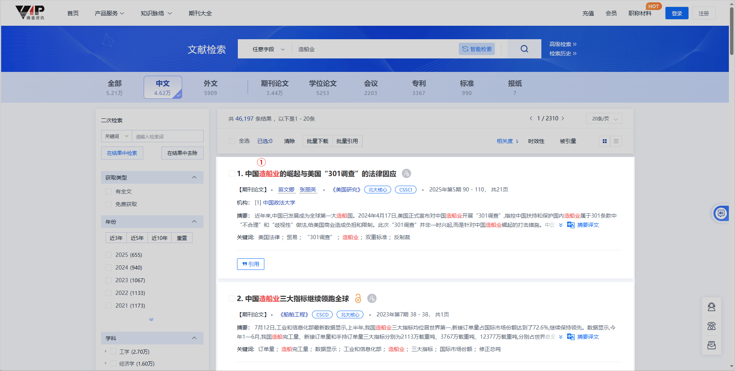
Task: Filter by 近5年 year range
Action: click(137, 238)
